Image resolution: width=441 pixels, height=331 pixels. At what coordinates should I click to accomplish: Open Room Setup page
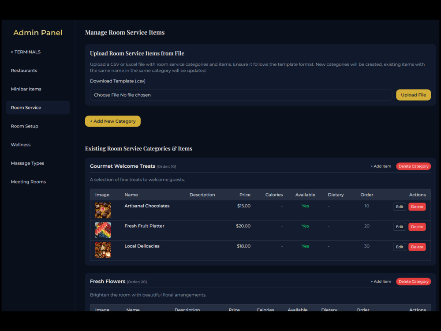point(24,126)
